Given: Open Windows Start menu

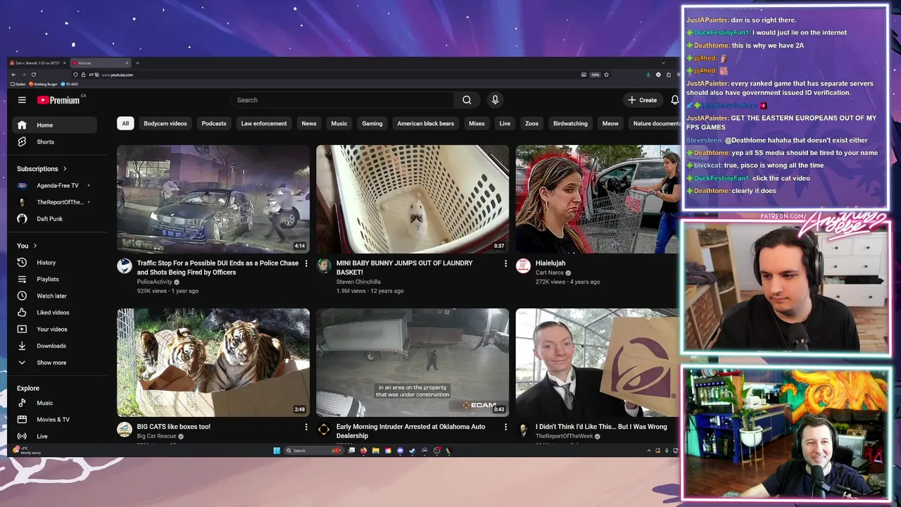Looking at the screenshot, I should tap(277, 451).
